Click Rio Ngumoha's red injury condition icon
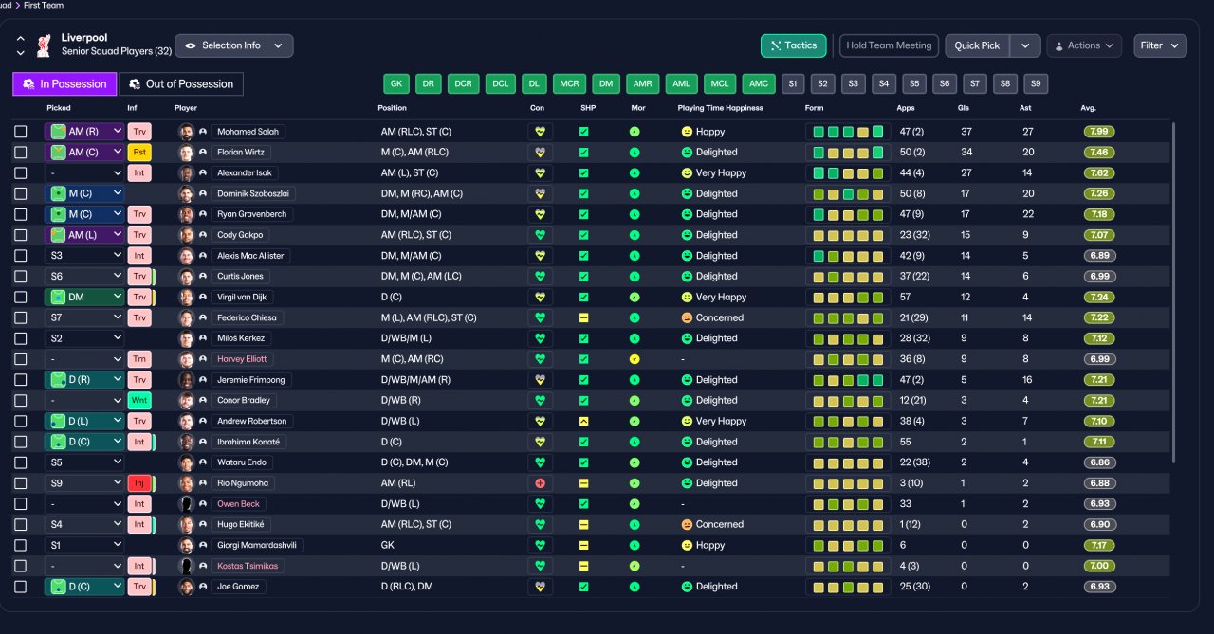The width and height of the screenshot is (1214, 634). coord(540,483)
